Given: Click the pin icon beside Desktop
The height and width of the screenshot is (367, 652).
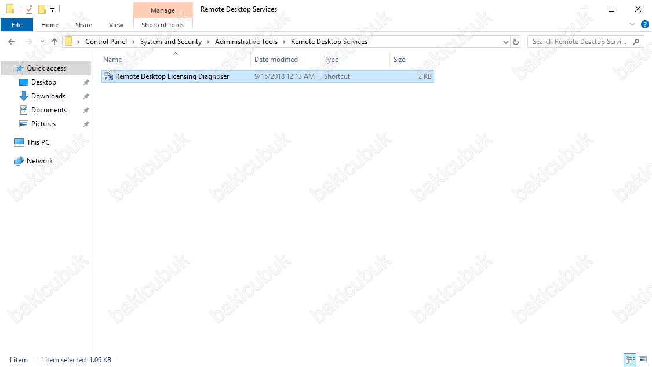Looking at the screenshot, I should click(x=86, y=82).
